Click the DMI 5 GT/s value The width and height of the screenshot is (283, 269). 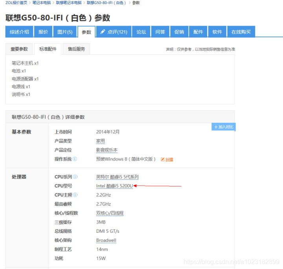(x=108, y=231)
